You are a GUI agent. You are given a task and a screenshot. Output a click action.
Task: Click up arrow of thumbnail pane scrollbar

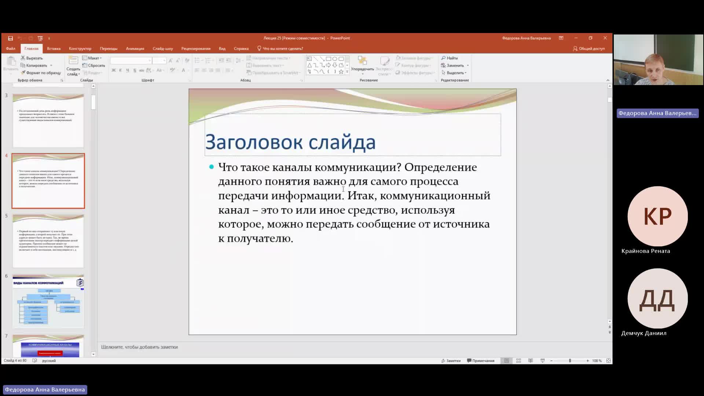tap(93, 86)
